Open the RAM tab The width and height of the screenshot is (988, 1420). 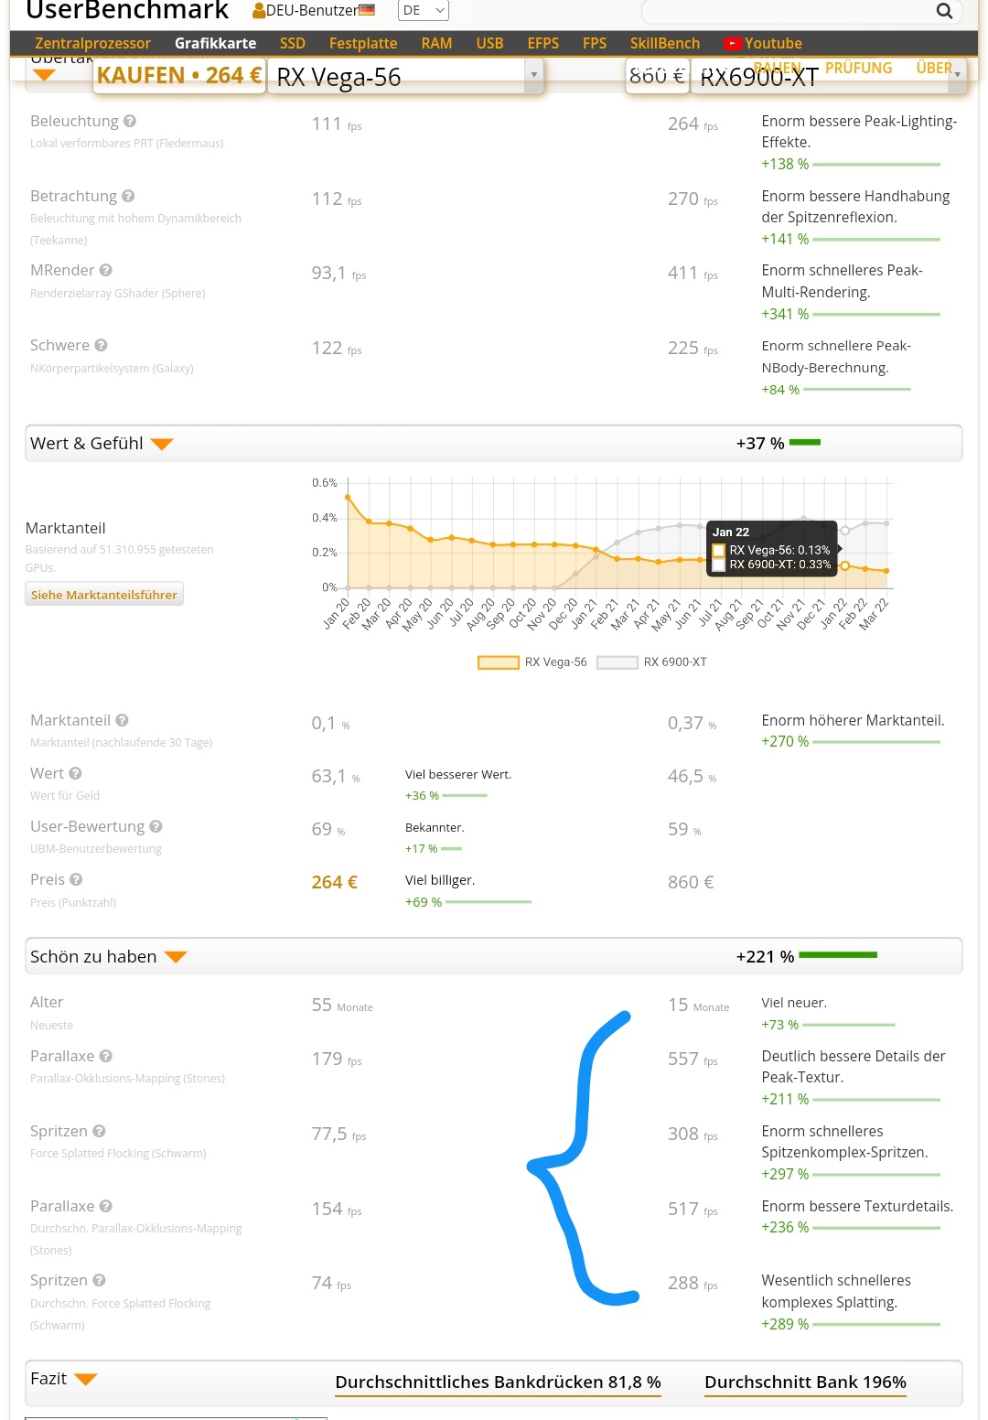(436, 43)
